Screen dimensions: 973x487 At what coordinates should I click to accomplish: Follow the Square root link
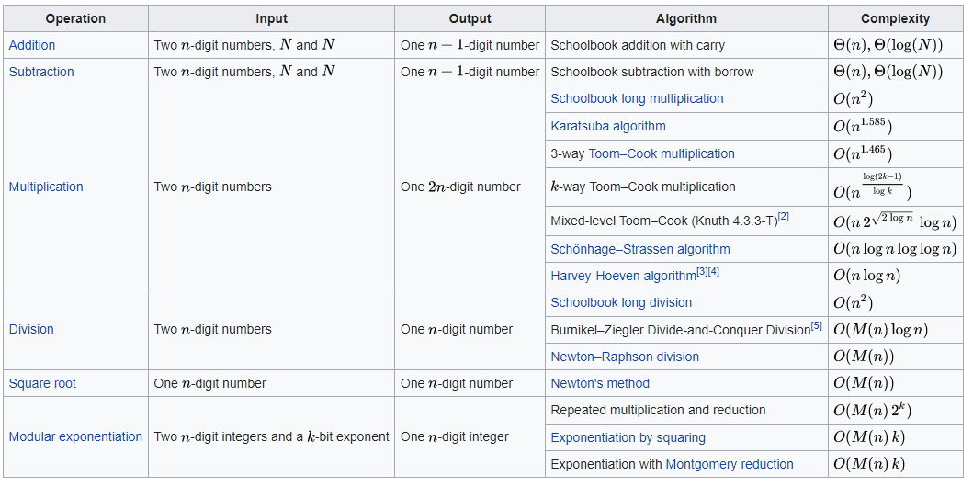pos(42,383)
